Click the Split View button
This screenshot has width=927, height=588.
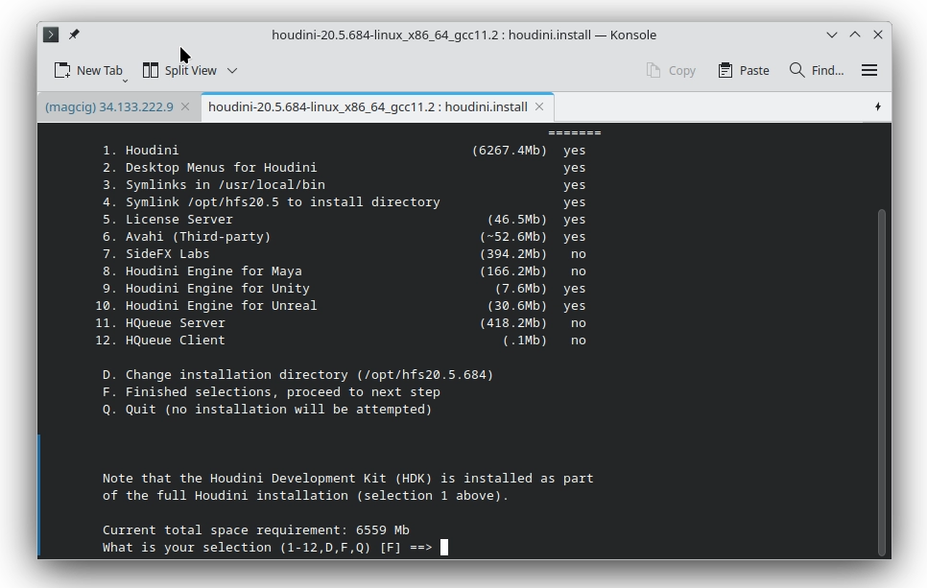(x=179, y=70)
